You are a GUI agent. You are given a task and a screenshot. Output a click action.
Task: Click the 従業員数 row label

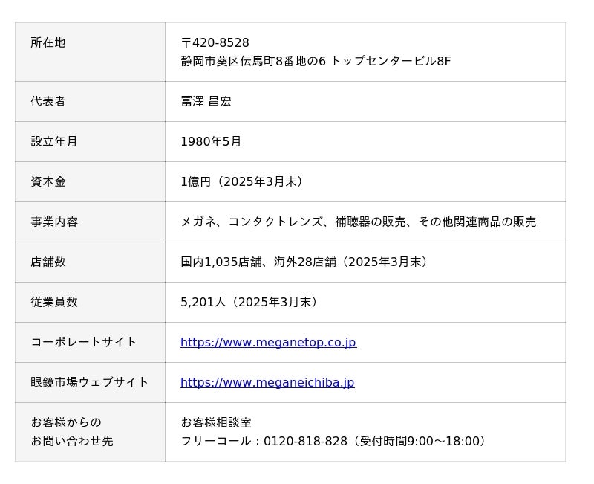point(54,302)
